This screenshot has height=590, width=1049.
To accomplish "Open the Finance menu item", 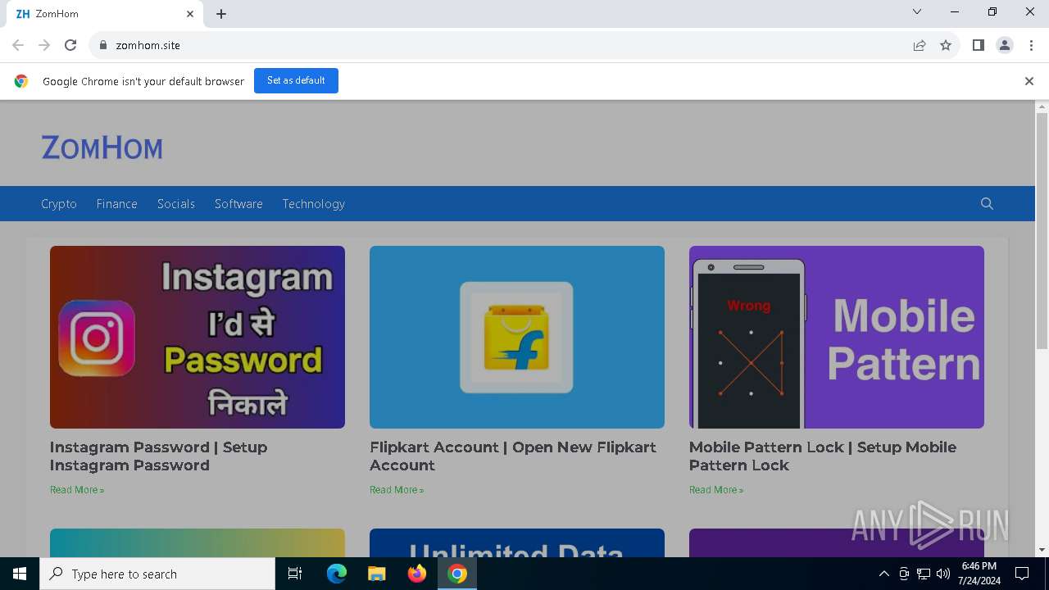I will pos(116,204).
